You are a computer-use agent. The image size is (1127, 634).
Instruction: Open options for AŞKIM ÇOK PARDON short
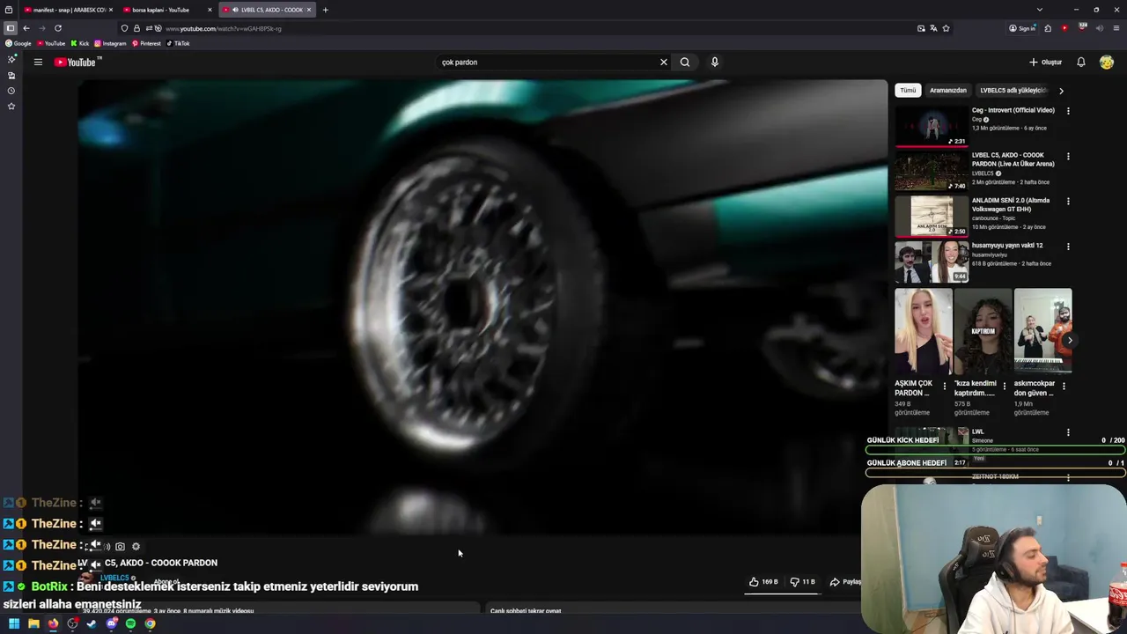(x=945, y=386)
